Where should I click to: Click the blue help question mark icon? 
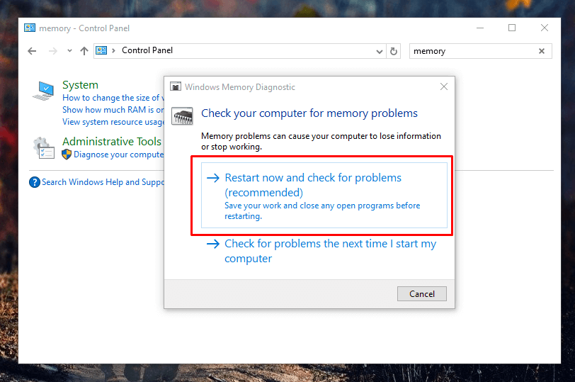coord(35,182)
